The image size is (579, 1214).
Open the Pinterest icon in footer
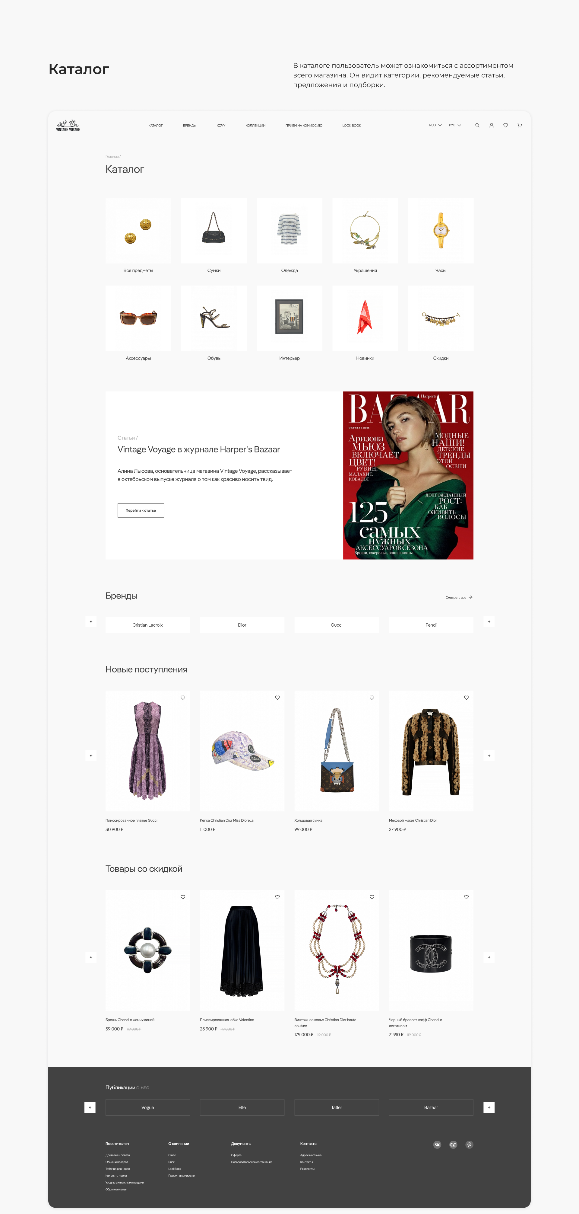(469, 1145)
